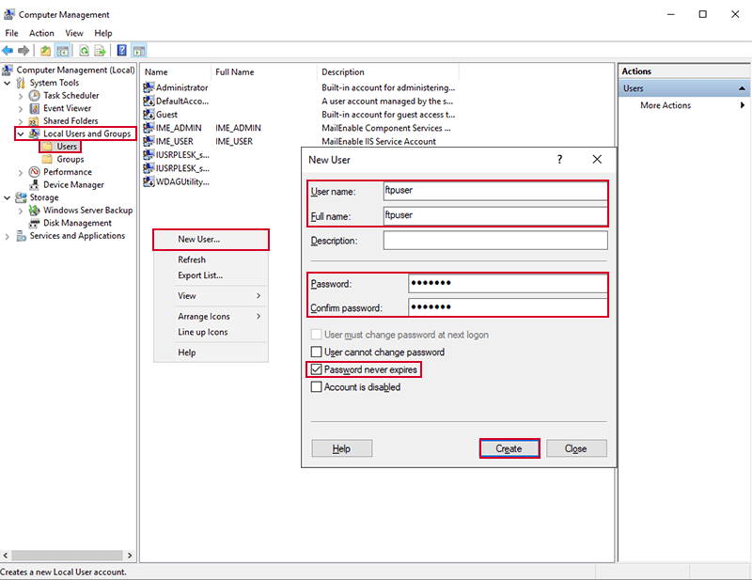This screenshot has height=580, width=752.
Task: Expand the Task Scheduler tree node
Action: tap(21, 96)
